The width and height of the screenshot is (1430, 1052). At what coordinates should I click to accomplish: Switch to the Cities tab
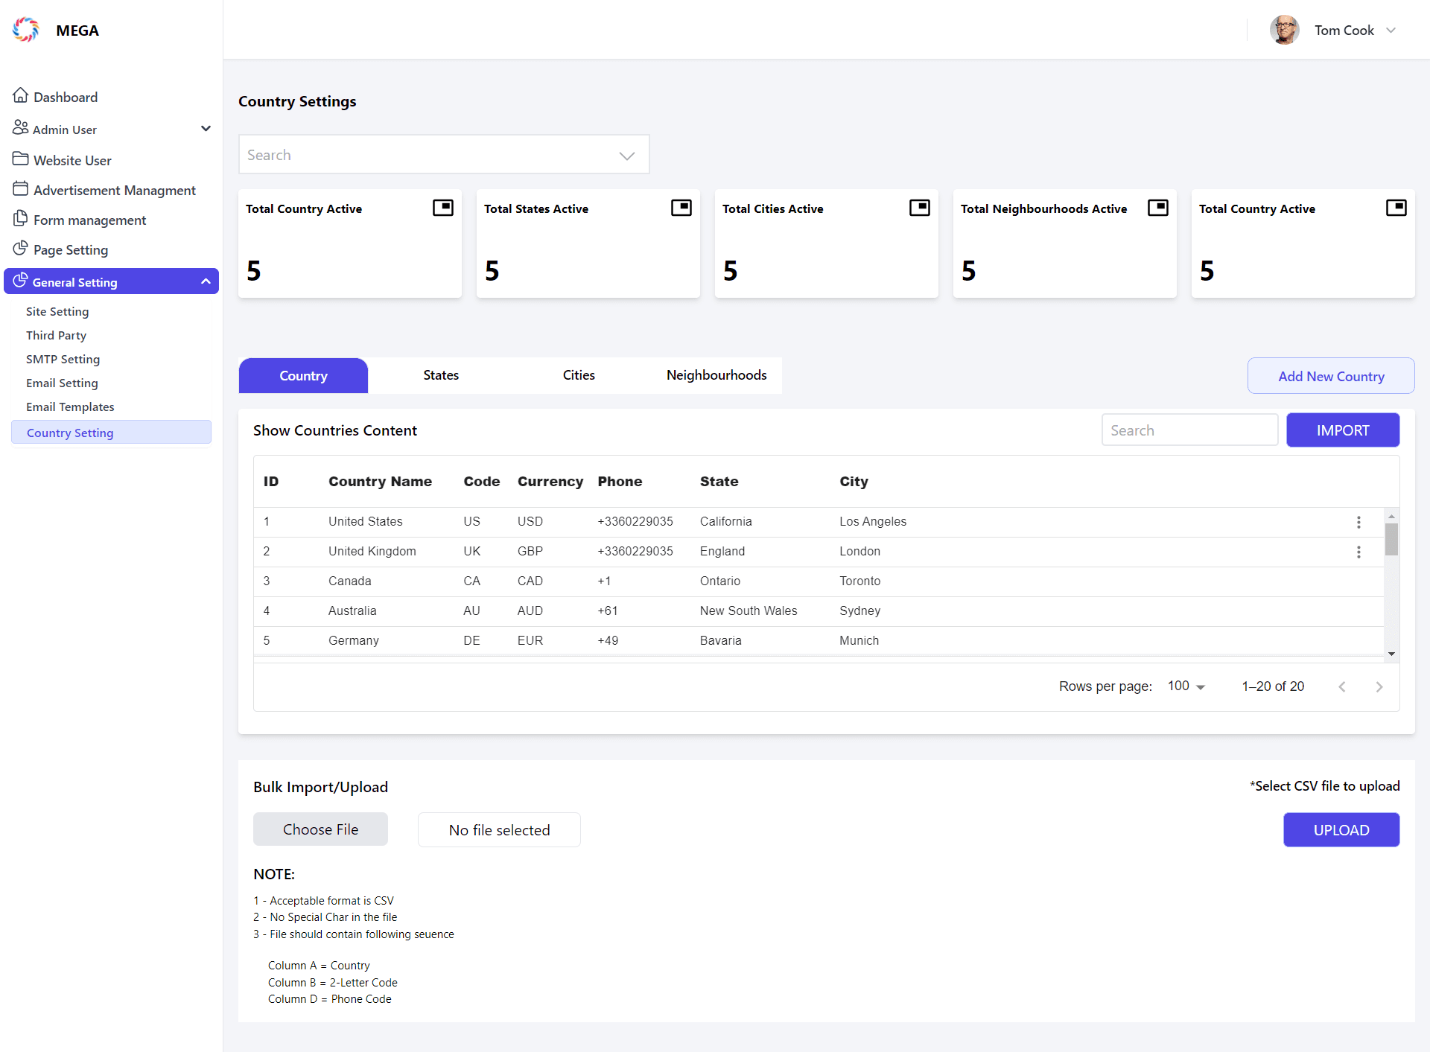579,375
